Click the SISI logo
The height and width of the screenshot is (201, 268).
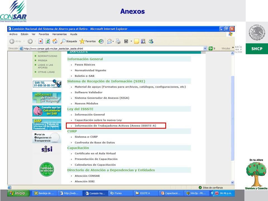point(47,149)
